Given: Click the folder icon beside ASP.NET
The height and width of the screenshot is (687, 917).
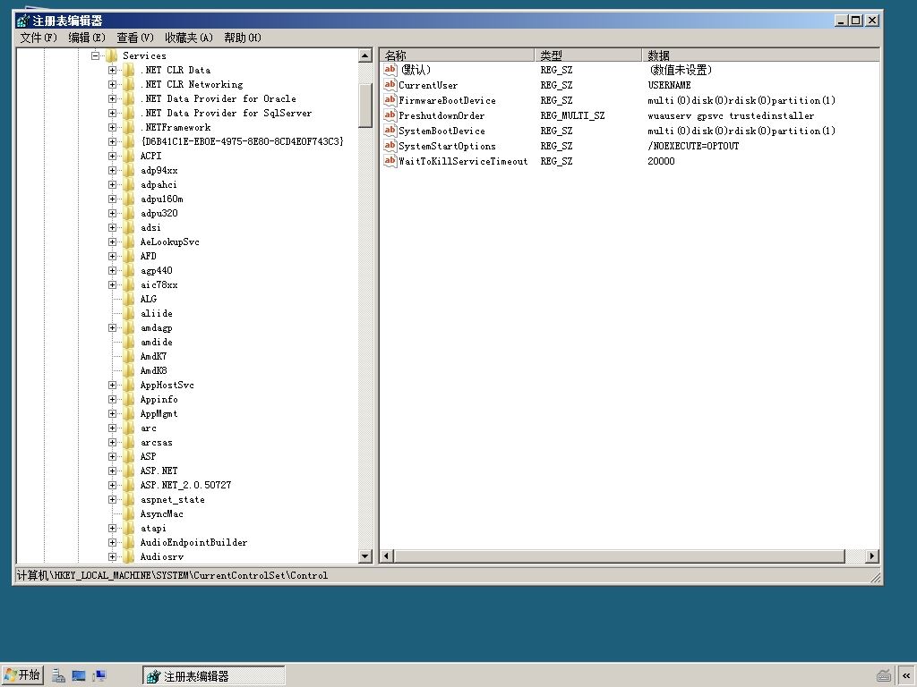Looking at the screenshot, I should [129, 471].
